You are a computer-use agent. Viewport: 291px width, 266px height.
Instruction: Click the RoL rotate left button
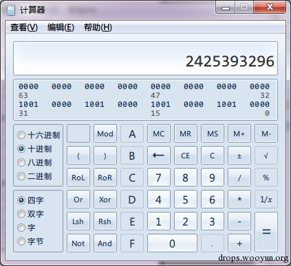coord(78,178)
